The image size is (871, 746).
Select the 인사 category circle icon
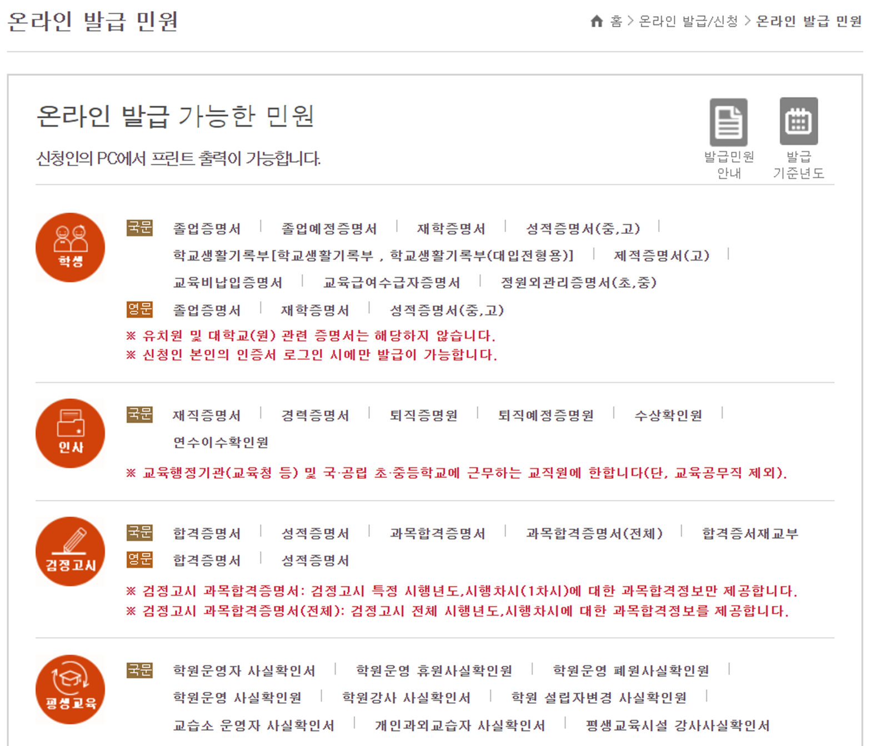(71, 433)
